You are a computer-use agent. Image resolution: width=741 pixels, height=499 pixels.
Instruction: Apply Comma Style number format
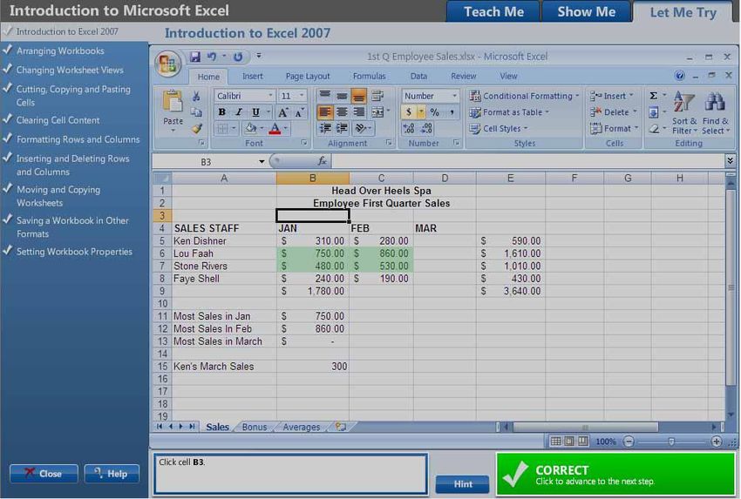[452, 111]
